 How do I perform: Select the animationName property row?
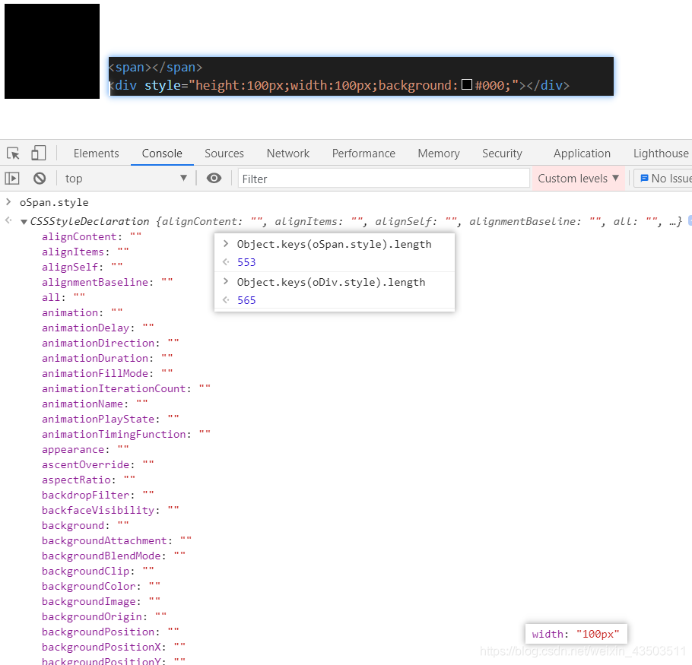point(95,404)
